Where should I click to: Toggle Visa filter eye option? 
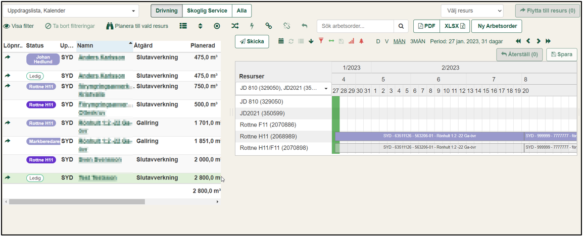tap(19, 26)
